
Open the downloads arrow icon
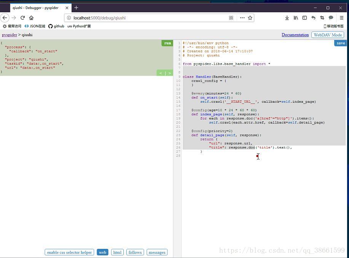(x=287, y=18)
